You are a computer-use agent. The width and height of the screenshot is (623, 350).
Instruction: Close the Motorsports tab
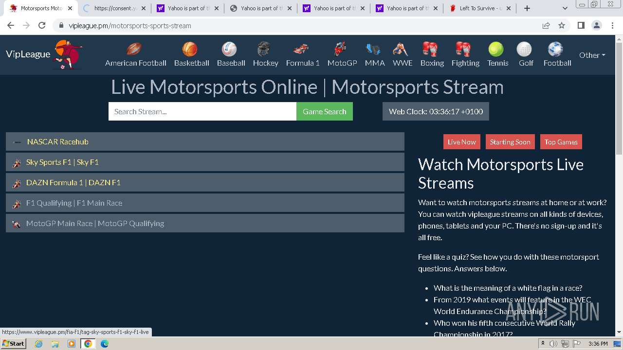(70, 8)
